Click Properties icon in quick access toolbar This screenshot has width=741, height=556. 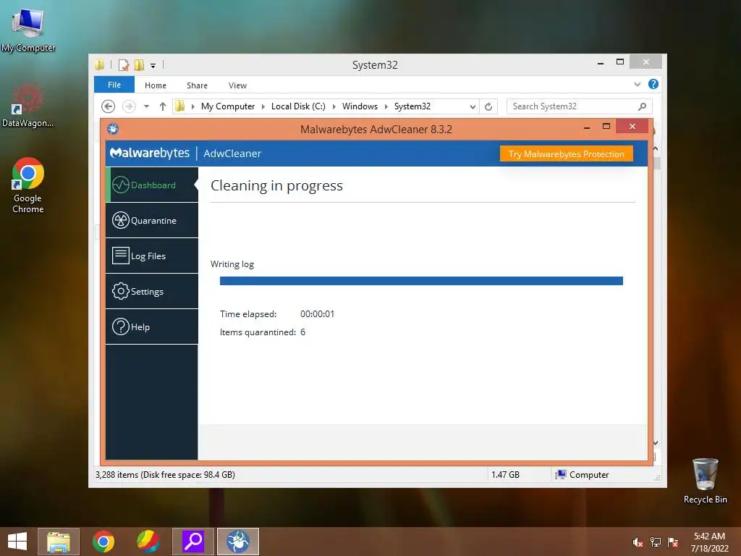click(123, 64)
